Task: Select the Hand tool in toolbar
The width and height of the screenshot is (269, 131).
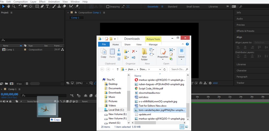Action: pyautogui.click(x=8, y=6)
